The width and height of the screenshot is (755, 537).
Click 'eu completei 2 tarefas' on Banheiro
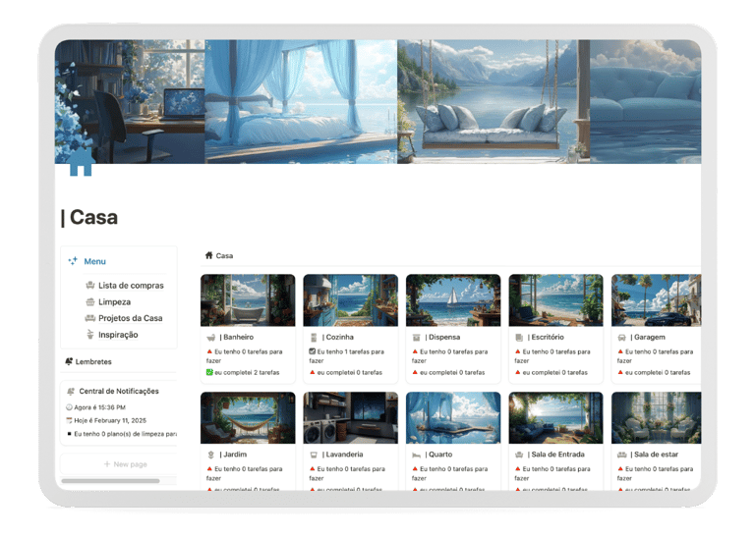247,372
